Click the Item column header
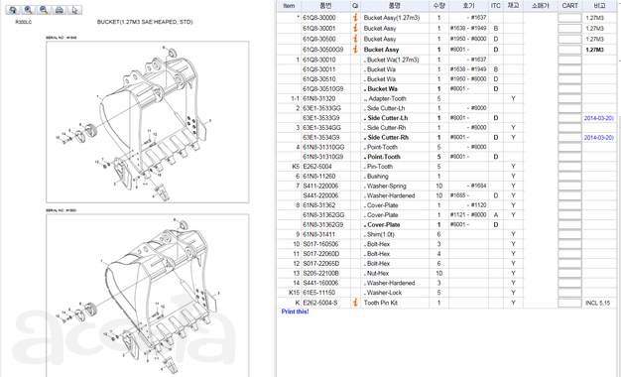 click(x=289, y=6)
